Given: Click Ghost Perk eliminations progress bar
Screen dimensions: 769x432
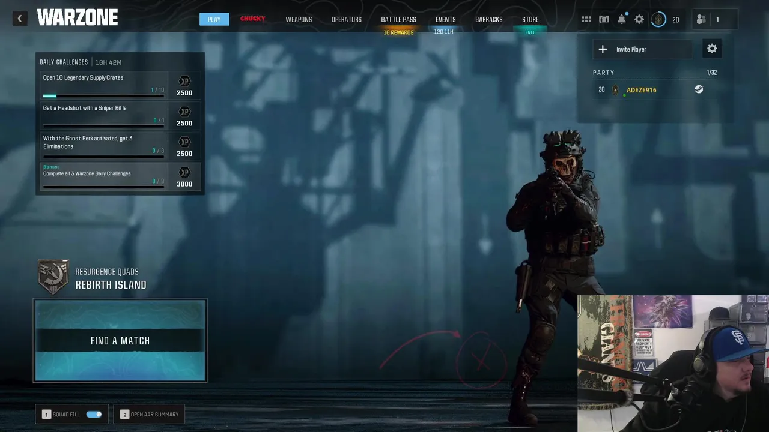Looking at the screenshot, I should tap(103, 157).
